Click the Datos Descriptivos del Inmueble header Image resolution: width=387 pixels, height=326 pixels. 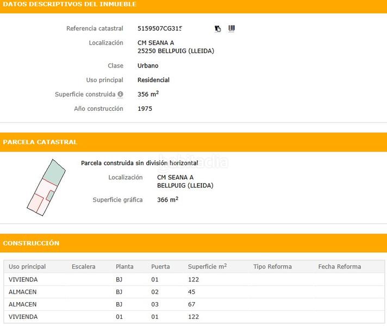pos(70,4)
